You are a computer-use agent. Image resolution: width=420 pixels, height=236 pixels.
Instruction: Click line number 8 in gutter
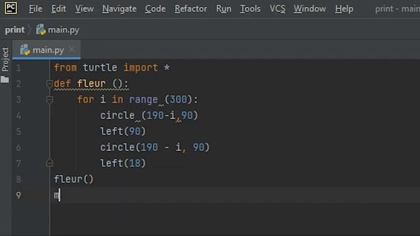click(18, 179)
